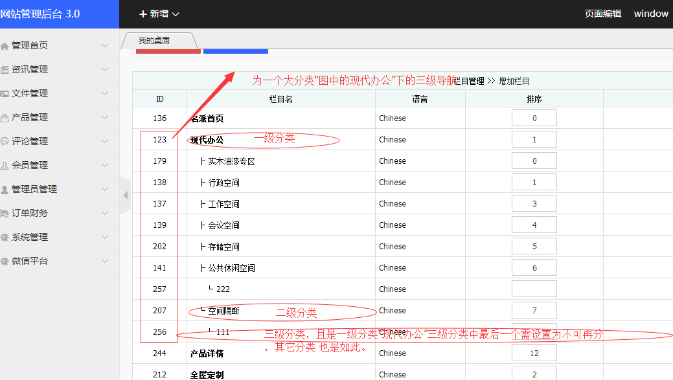Open 微信平台 in the sidebar

[x=30, y=261]
